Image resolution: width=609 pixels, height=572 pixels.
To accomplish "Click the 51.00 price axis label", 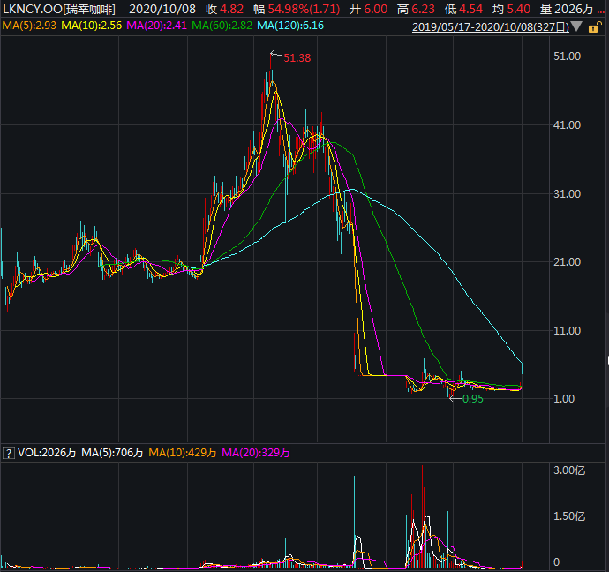I will [567, 56].
